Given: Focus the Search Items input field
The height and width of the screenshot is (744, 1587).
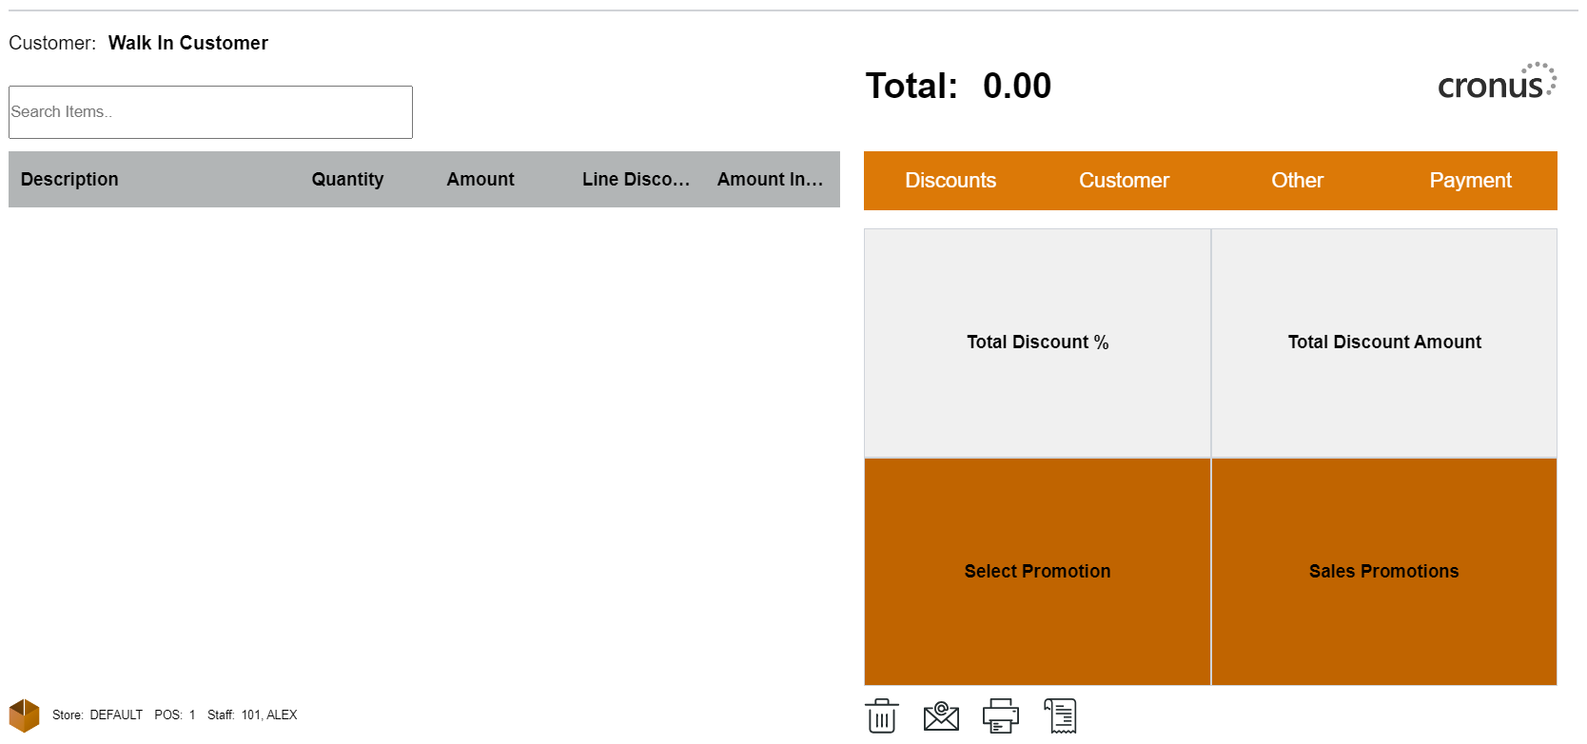Looking at the screenshot, I should (x=210, y=112).
